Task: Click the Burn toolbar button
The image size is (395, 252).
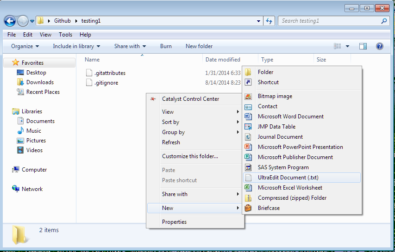Action: [x=166, y=46]
